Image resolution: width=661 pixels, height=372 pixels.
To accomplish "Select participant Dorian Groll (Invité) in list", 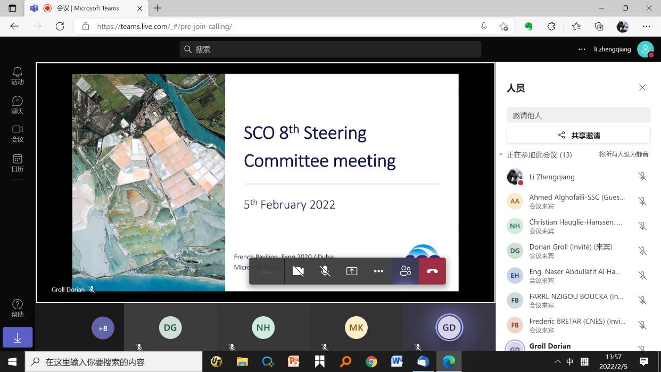I will (579, 251).
